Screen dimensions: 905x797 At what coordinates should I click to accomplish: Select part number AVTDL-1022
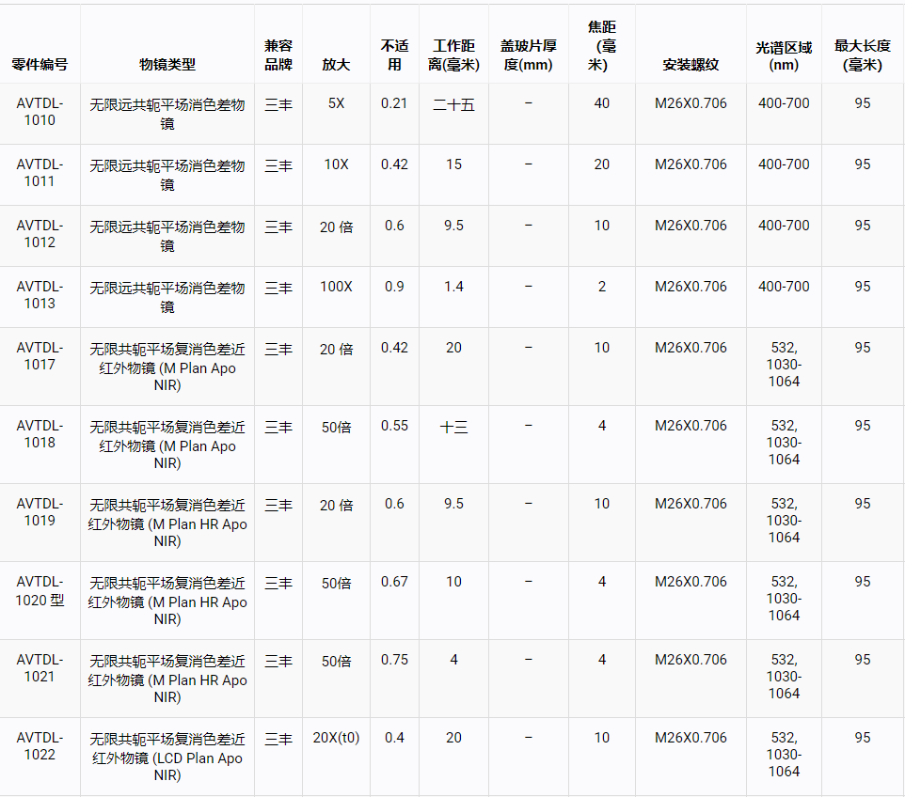(x=40, y=745)
